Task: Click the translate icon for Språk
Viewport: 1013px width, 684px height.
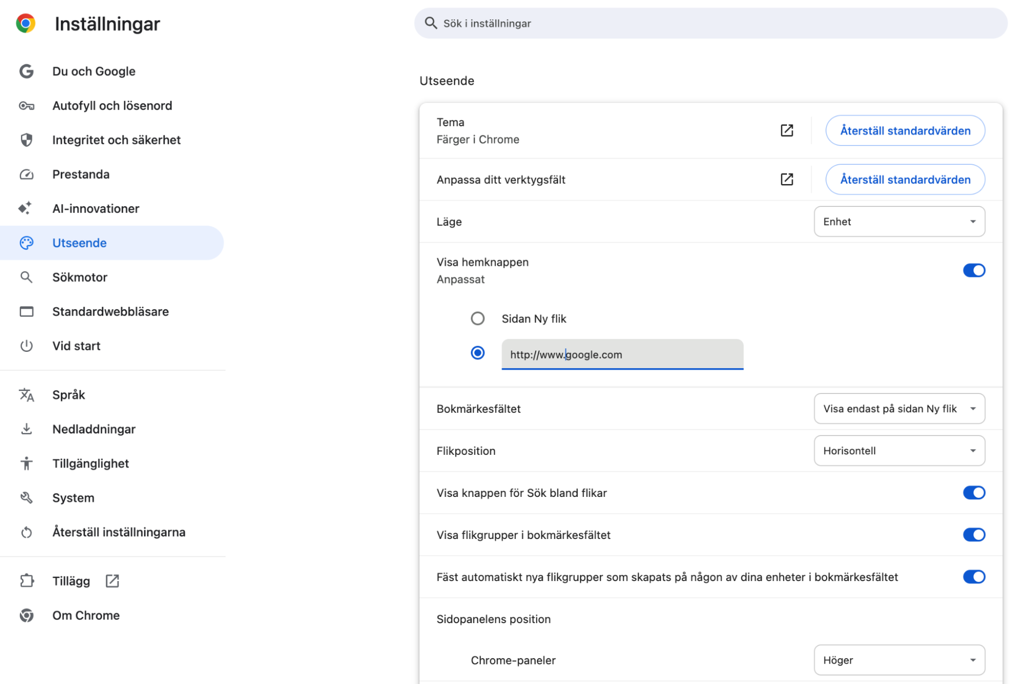Action: (26, 394)
